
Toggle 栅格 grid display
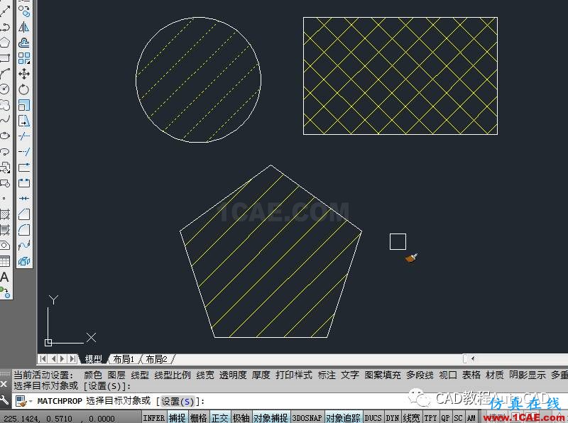click(x=199, y=417)
